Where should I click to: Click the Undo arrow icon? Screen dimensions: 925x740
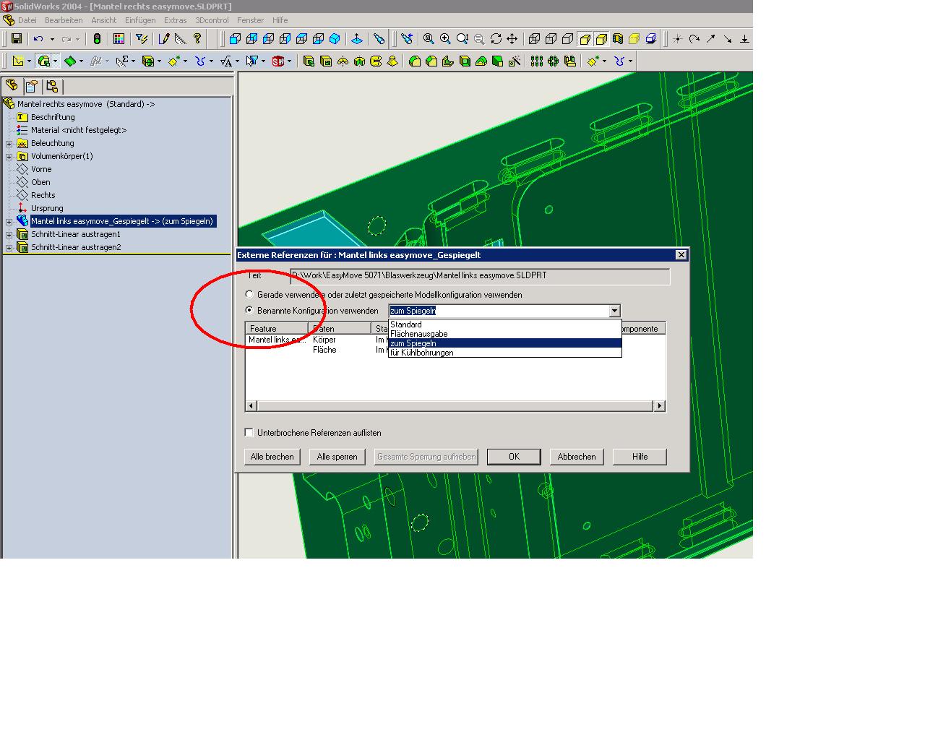pos(39,39)
